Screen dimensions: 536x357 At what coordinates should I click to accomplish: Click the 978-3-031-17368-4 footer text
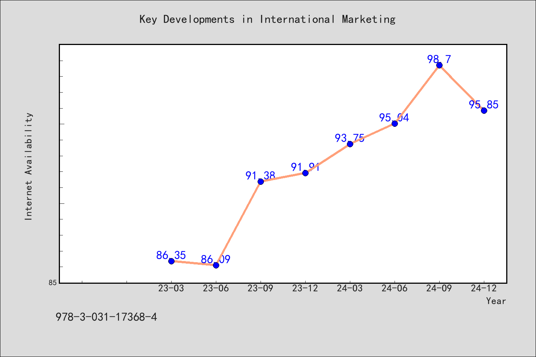(106, 317)
